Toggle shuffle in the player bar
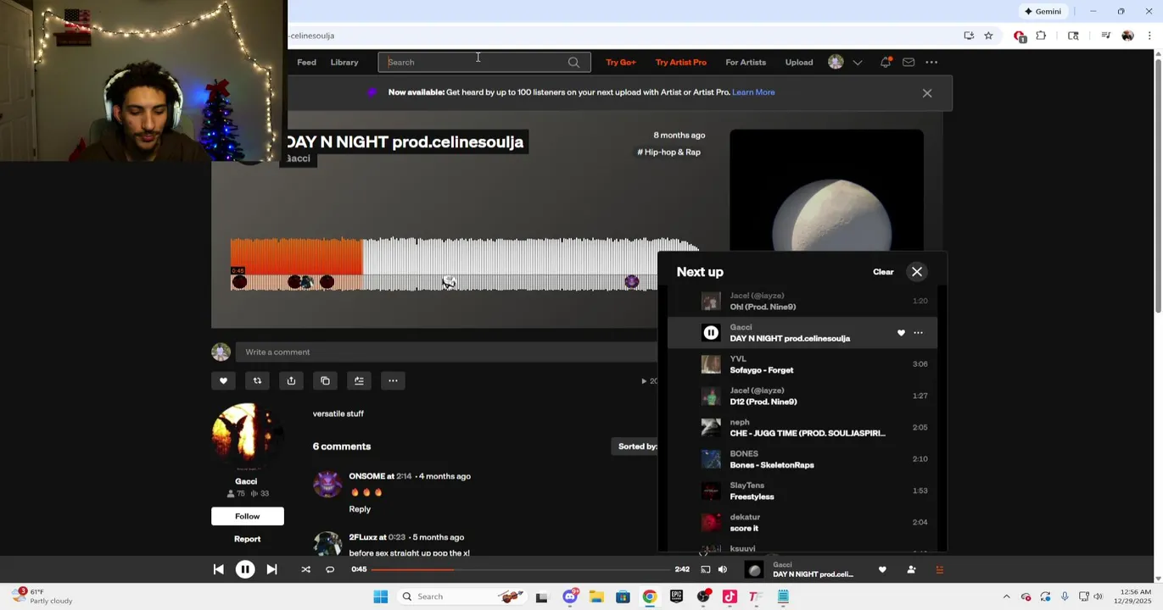 click(305, 569)
